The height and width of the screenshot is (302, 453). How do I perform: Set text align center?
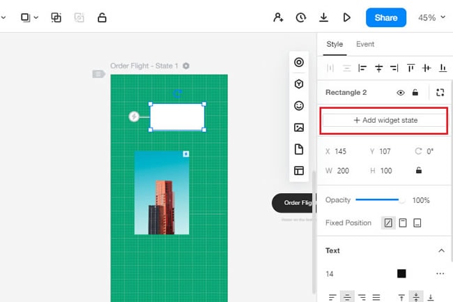point(347,297)
